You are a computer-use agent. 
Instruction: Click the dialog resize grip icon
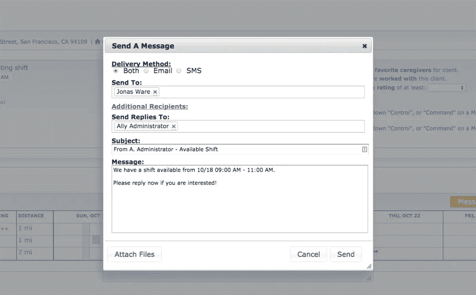369,266
